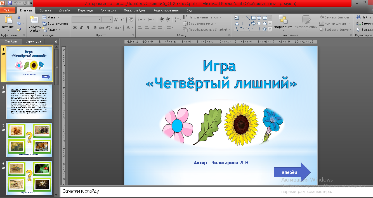
Task: Pick the oval shape from shapes gallery
Action: (x=259, y=18)
